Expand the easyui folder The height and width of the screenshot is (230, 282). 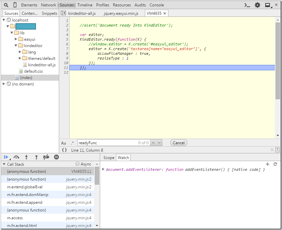(16, 39)
